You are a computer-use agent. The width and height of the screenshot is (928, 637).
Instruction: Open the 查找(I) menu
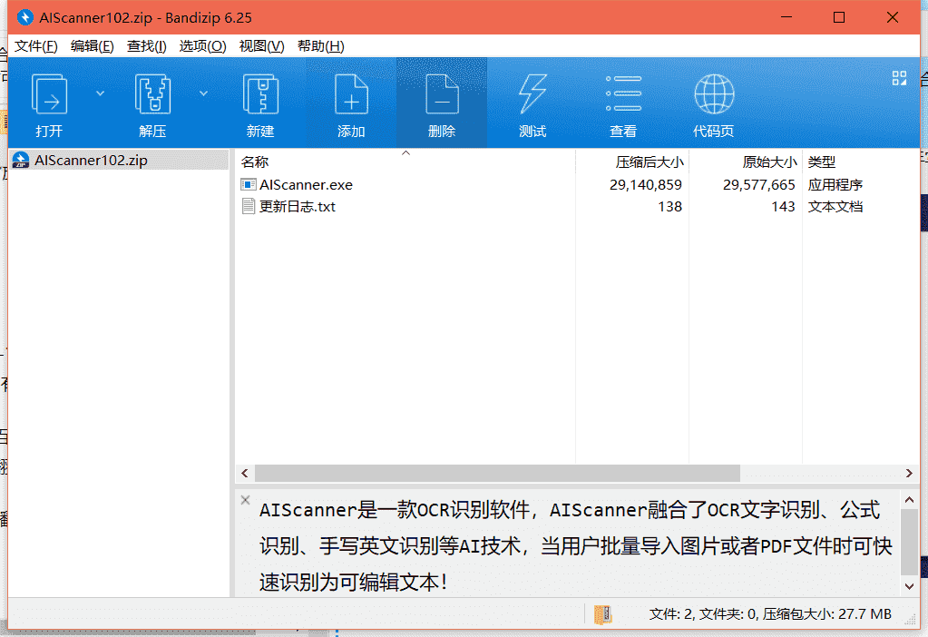click(x=146, y=46)
